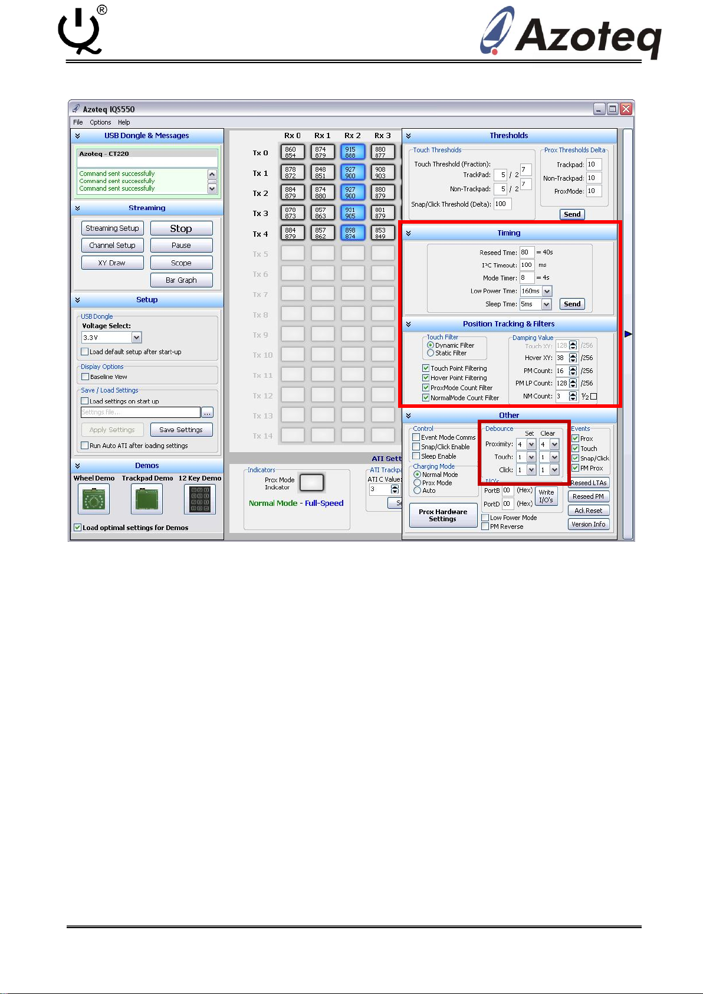This screenshot has width=703, height=994.
Task: Select Prox Mode charging radio button
Action: point(417,483)
